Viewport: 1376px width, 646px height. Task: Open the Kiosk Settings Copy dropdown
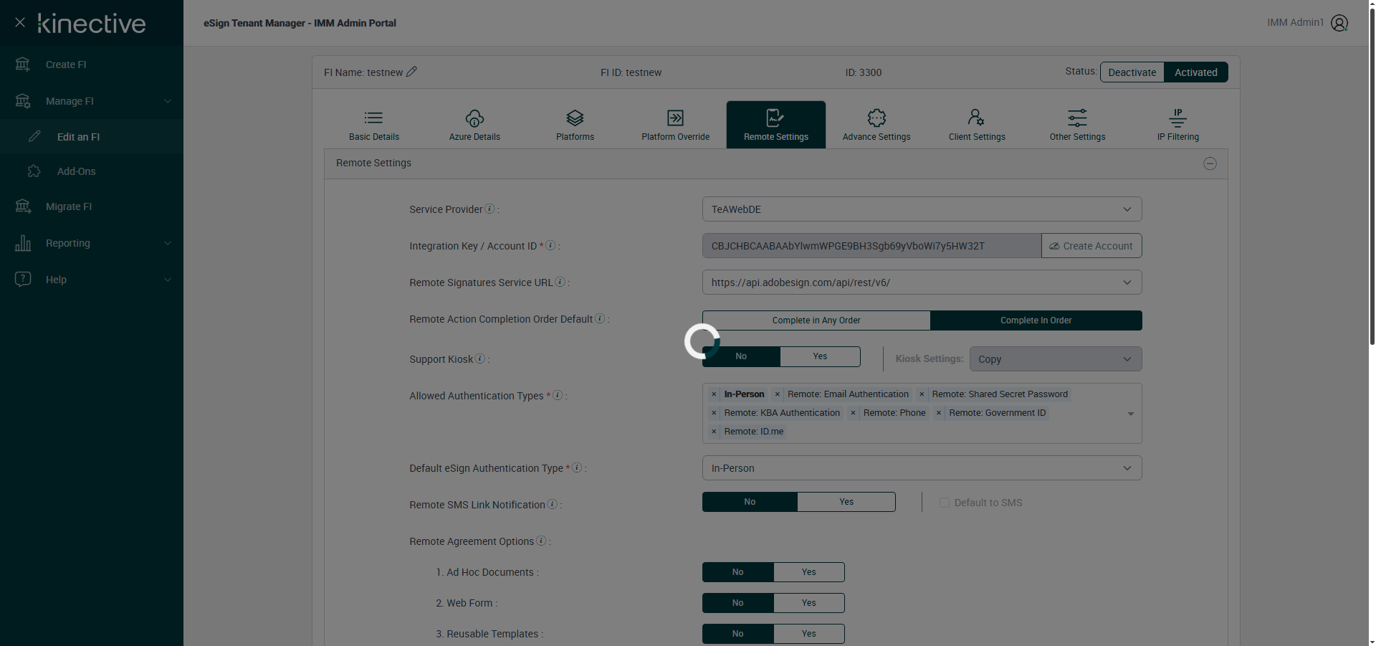click(x=1055, y=359)
